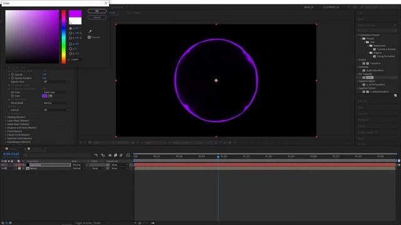
Task: Click the vertical hue slider
Action: click(x=63, y=37)
